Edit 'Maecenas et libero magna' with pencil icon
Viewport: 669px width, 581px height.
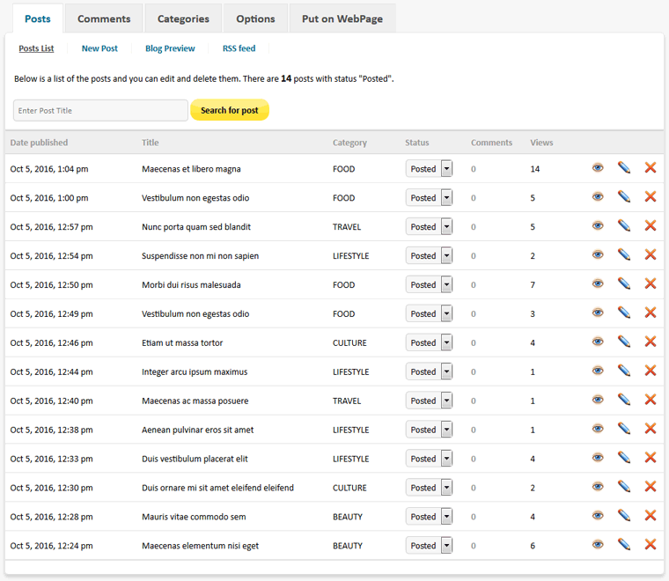point(624,167)
